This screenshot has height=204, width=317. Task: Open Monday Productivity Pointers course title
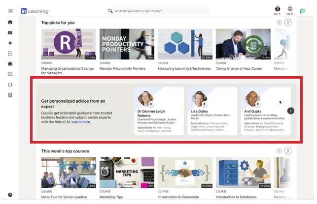[x=123, y=68]
